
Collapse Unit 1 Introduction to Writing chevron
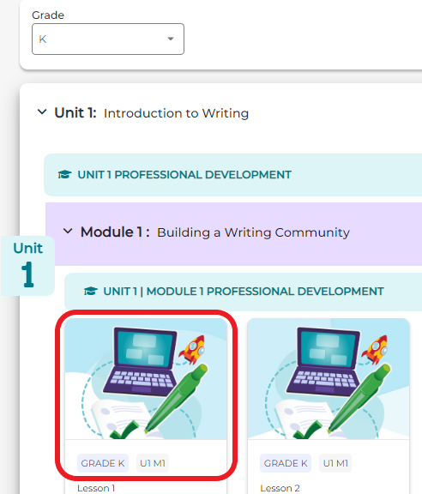coord(42,111)
